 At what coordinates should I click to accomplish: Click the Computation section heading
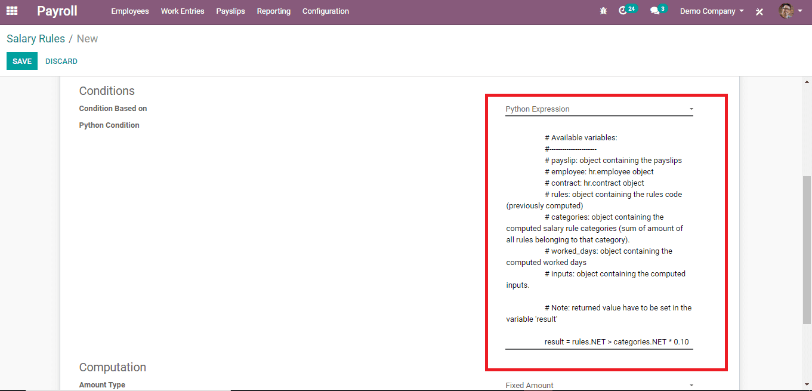[x=113, y=367]
